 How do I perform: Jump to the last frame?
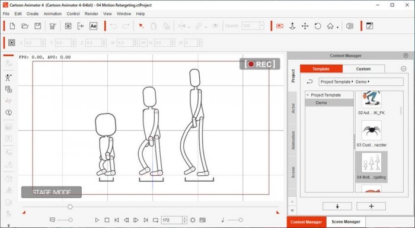pyautogui.click(x=146, y=220)
